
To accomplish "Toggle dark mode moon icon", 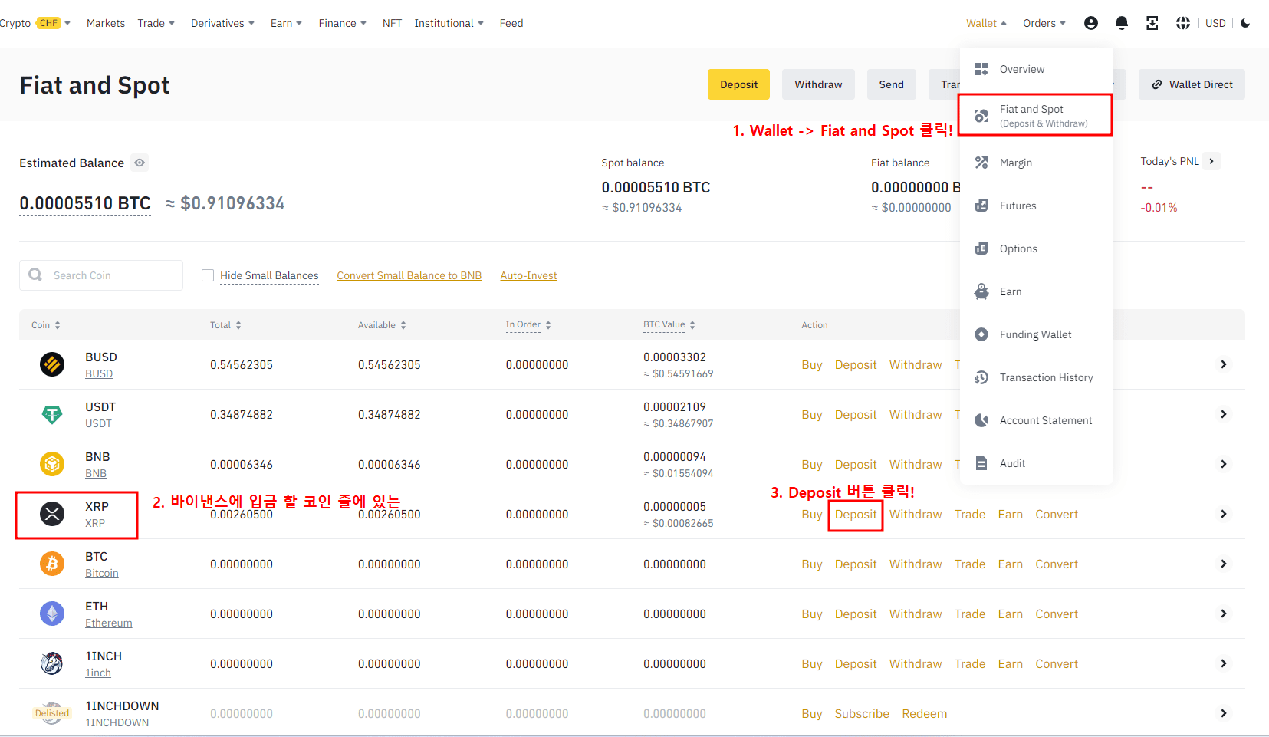I will [x=1245, y=23].
